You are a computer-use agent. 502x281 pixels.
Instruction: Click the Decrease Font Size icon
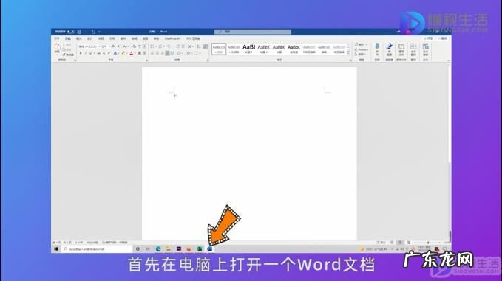118,46
